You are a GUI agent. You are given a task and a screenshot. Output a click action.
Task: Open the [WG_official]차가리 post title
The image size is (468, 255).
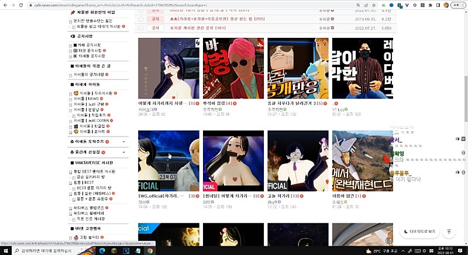coord(161,196)
